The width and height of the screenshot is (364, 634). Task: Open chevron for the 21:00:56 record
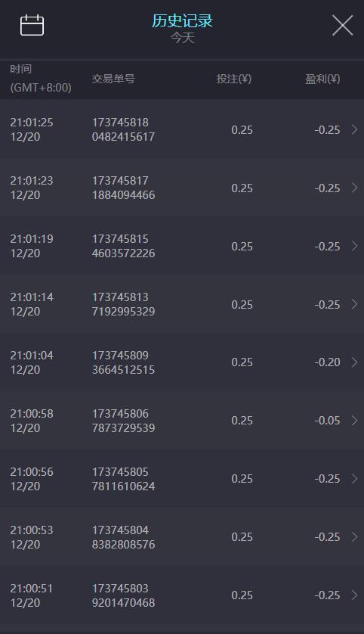(354, 479)
